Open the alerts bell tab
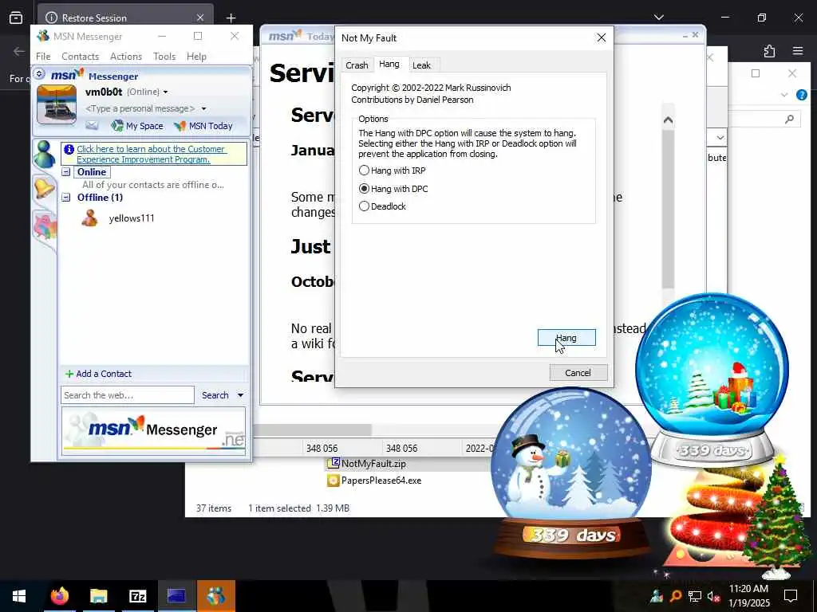 [45, 188]
